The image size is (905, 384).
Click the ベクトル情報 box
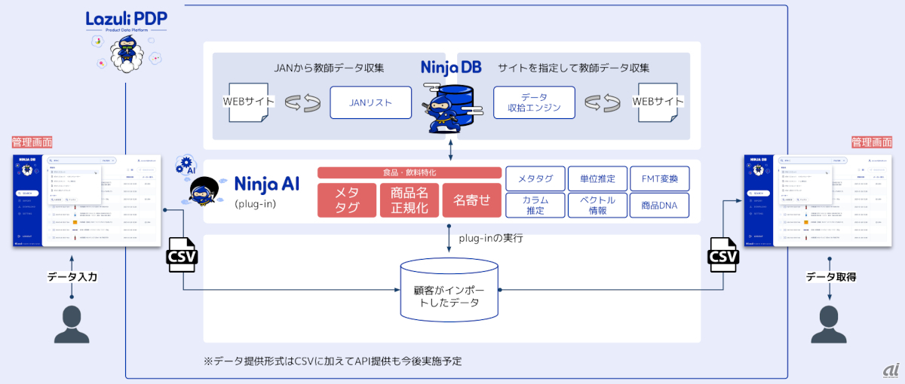(597, 206)
